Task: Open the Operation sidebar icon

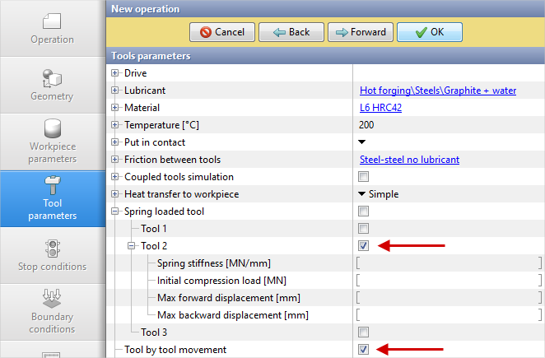Action: tap(52, 21)
